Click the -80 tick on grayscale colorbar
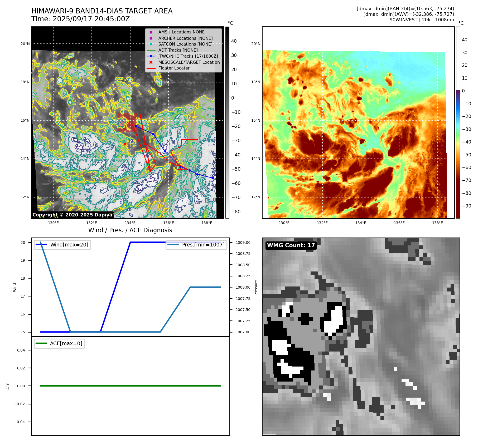The height and width of the screenshot is (445, 478). click(x=236, y=212)
